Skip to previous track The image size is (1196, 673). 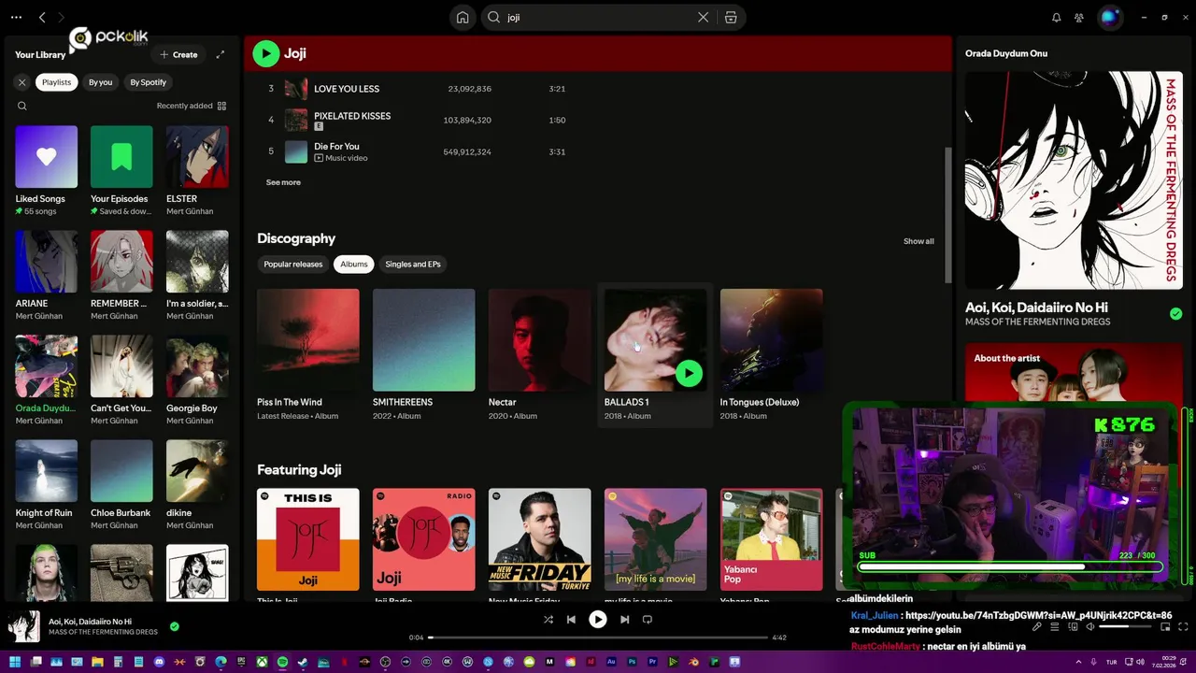(571, 619)
